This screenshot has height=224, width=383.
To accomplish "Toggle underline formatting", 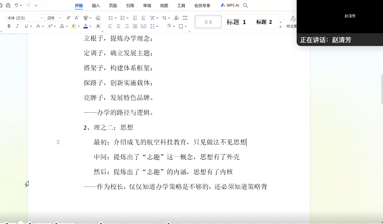I will tap(26, 26).
